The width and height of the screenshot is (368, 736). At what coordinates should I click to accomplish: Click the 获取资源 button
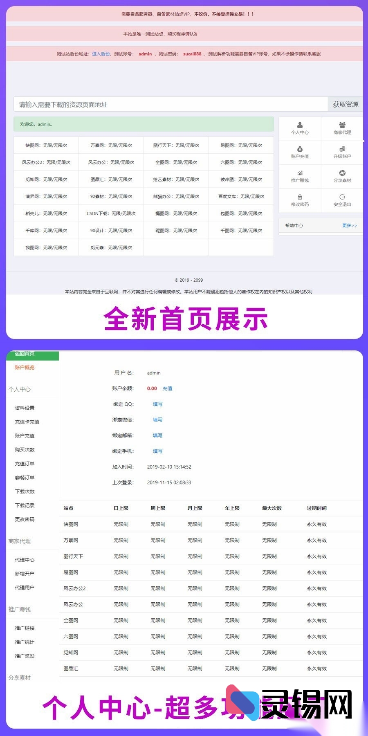(346, 104)
